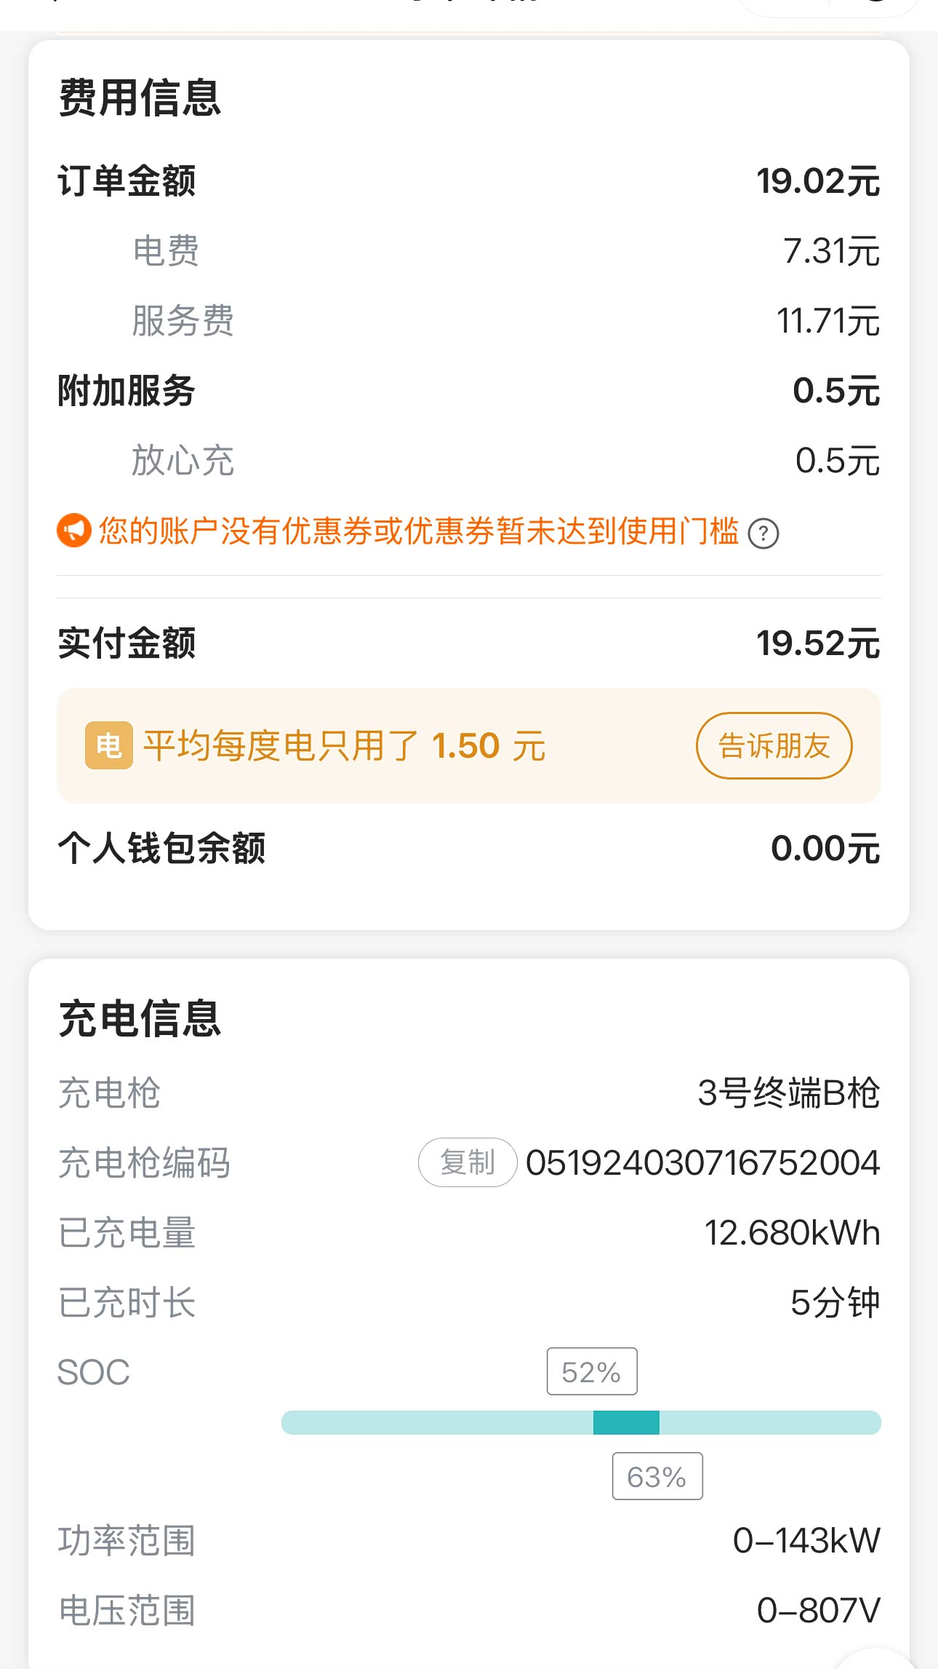Image resolution: width=938 pixels, height=1669 pixels.
Task: Click the 63% SOC end label
Action: tap(657, 1477)
